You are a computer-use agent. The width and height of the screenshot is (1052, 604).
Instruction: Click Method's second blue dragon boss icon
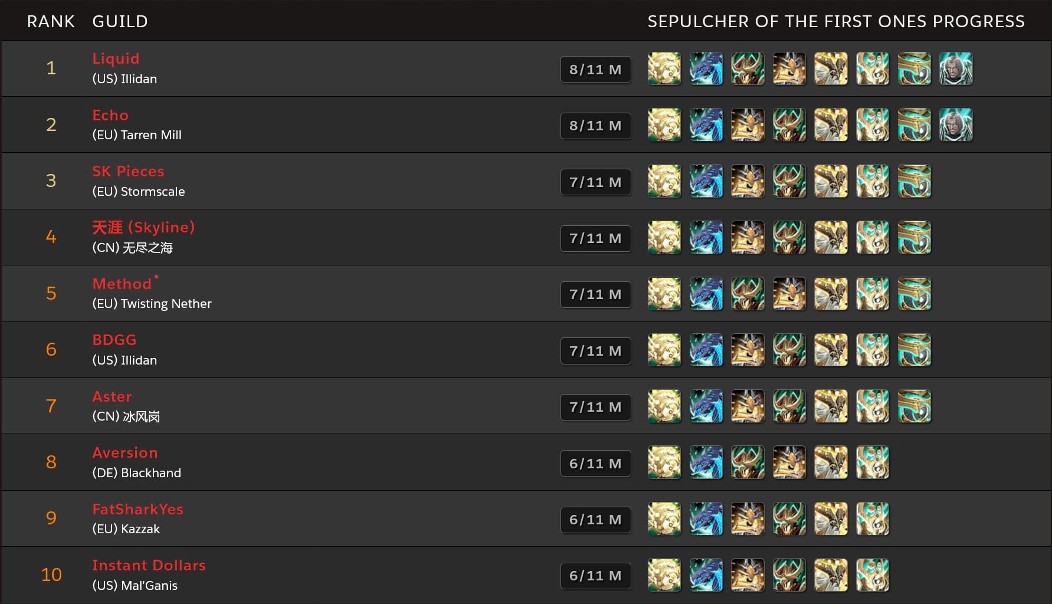706,294
